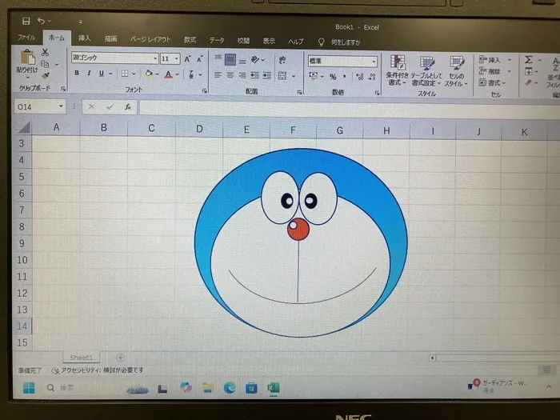Click the AutoSum sigma icon
Image resolution: width=560 pixels, height=420 pixels.
click(x=529, y=60)
